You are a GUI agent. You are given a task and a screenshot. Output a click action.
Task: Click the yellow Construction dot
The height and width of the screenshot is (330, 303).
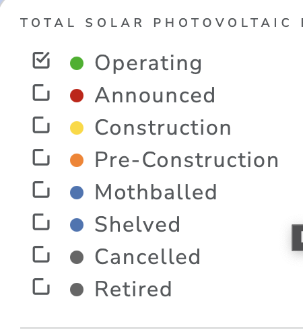77,128
